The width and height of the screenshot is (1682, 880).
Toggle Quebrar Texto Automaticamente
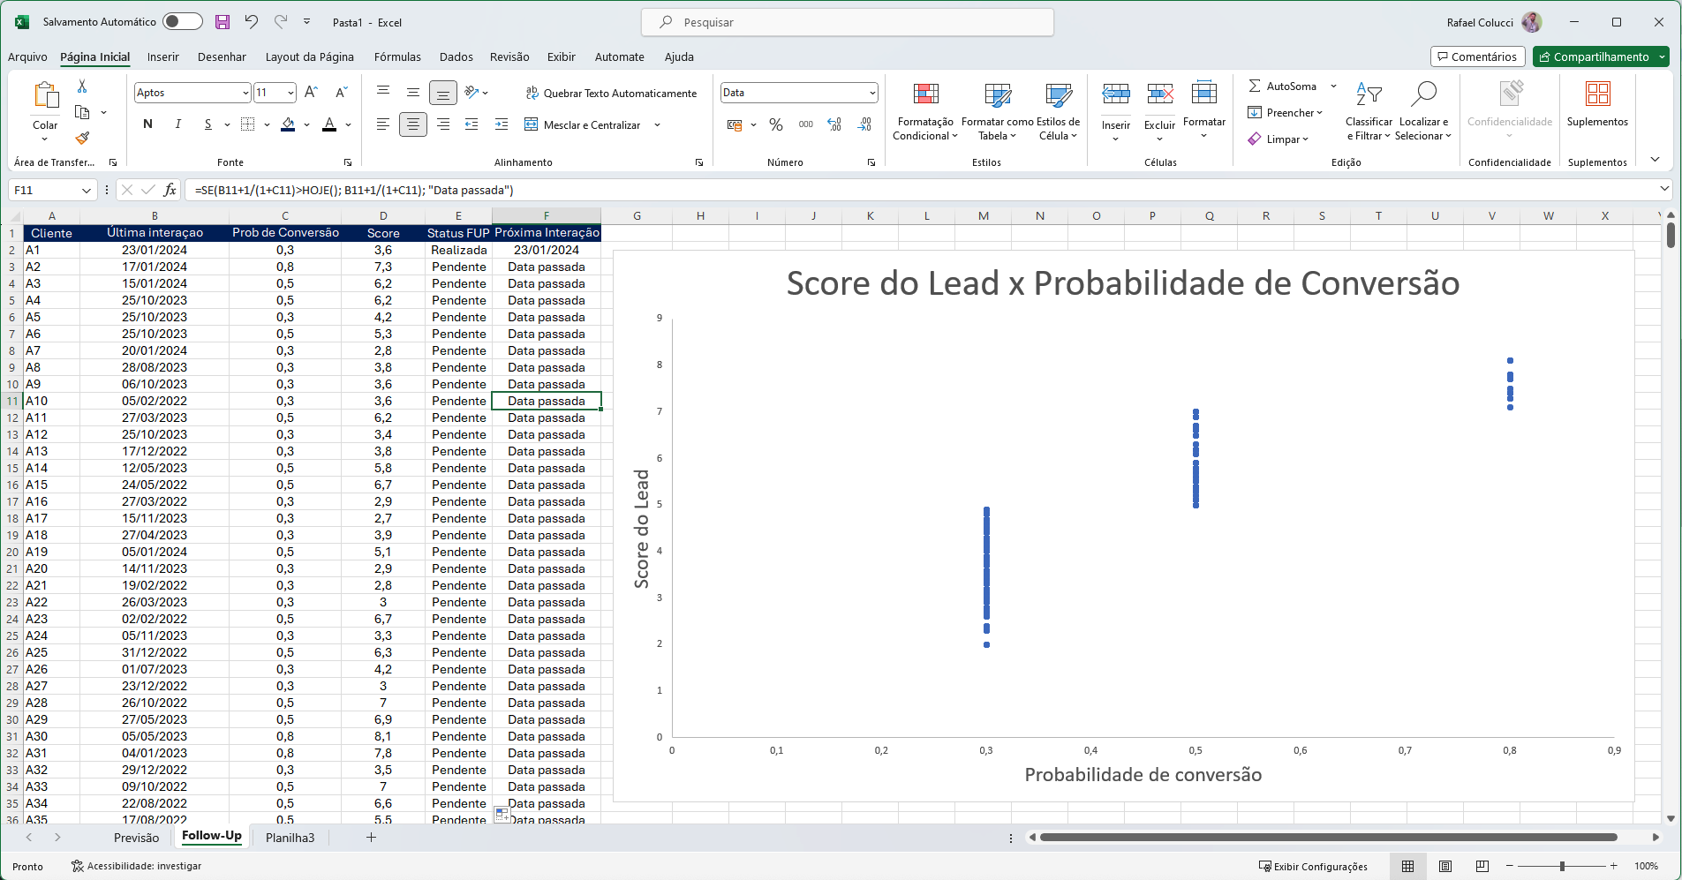click(611, 93)
